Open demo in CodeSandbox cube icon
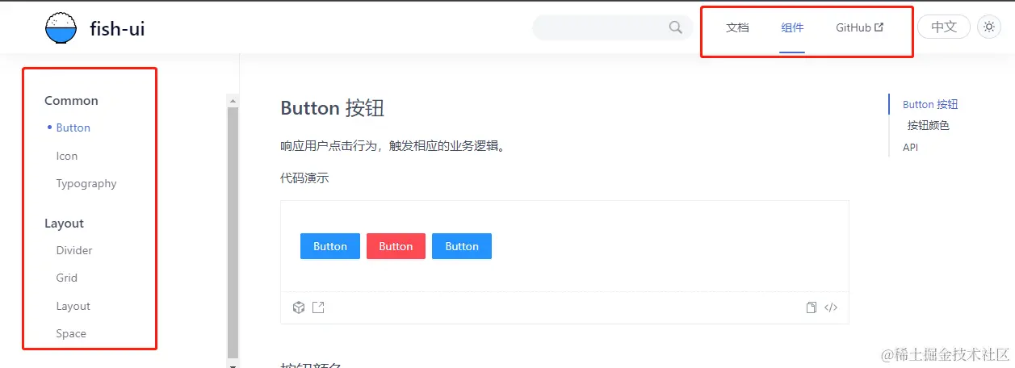Screen dimensions: 1015x368 pyautogui.click(x=299, y=307)
